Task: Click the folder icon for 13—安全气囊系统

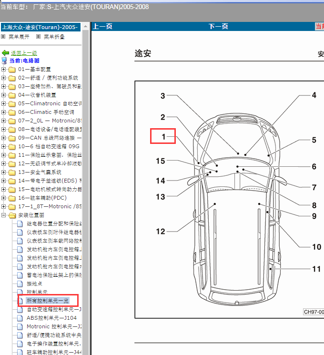Action: pos(12,172)
